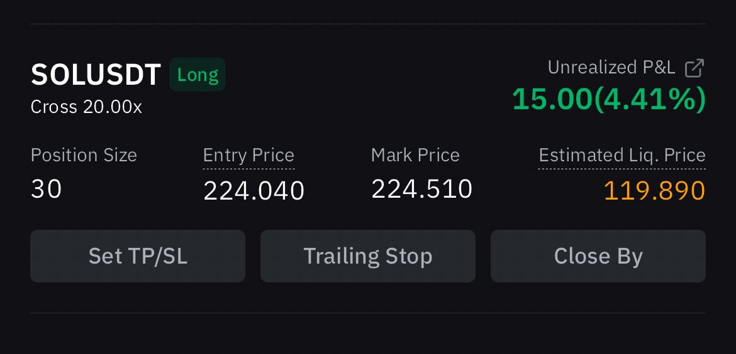Select the 15.00 profit amount
736x354 pixels.
[552, 99]
